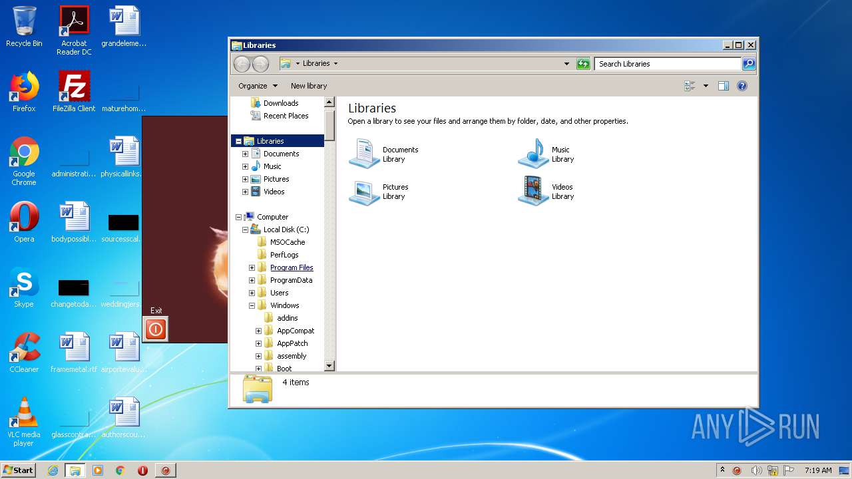Click the red Exit power button
The height and width of the screenshot is (479, 852).
point(156,329)
